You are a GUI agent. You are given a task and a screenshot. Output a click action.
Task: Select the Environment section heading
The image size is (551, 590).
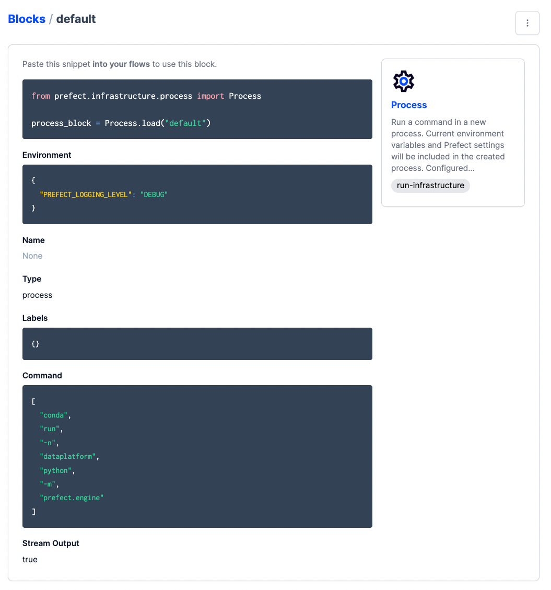click(46, 155)
